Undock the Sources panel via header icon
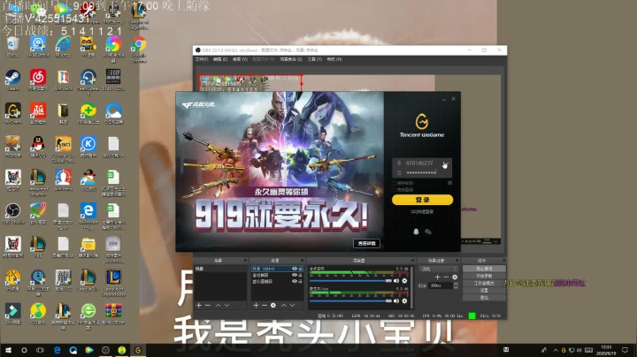This screenshot has height=357, width=637. (303, 261)
